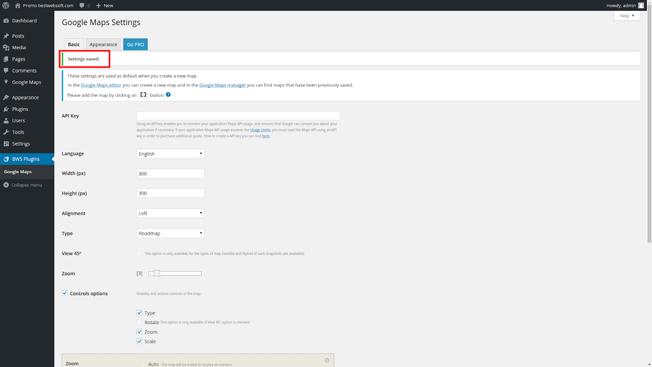
Task: Open the map Type dropdown
Action: point(170,233)
